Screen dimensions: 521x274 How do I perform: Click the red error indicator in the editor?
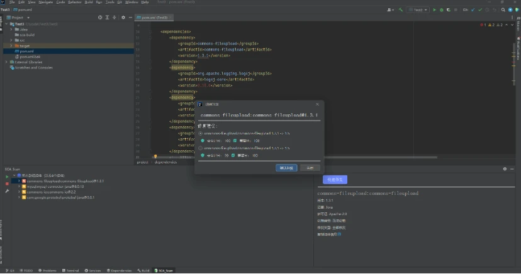(x=483, y=25)
